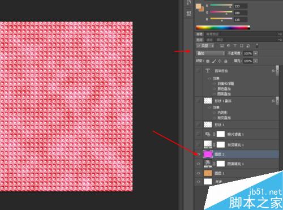Viewport: 283px width, 210px height.
Task: Open the layer blend mode dropdown
Action: [x=211, y=53]
